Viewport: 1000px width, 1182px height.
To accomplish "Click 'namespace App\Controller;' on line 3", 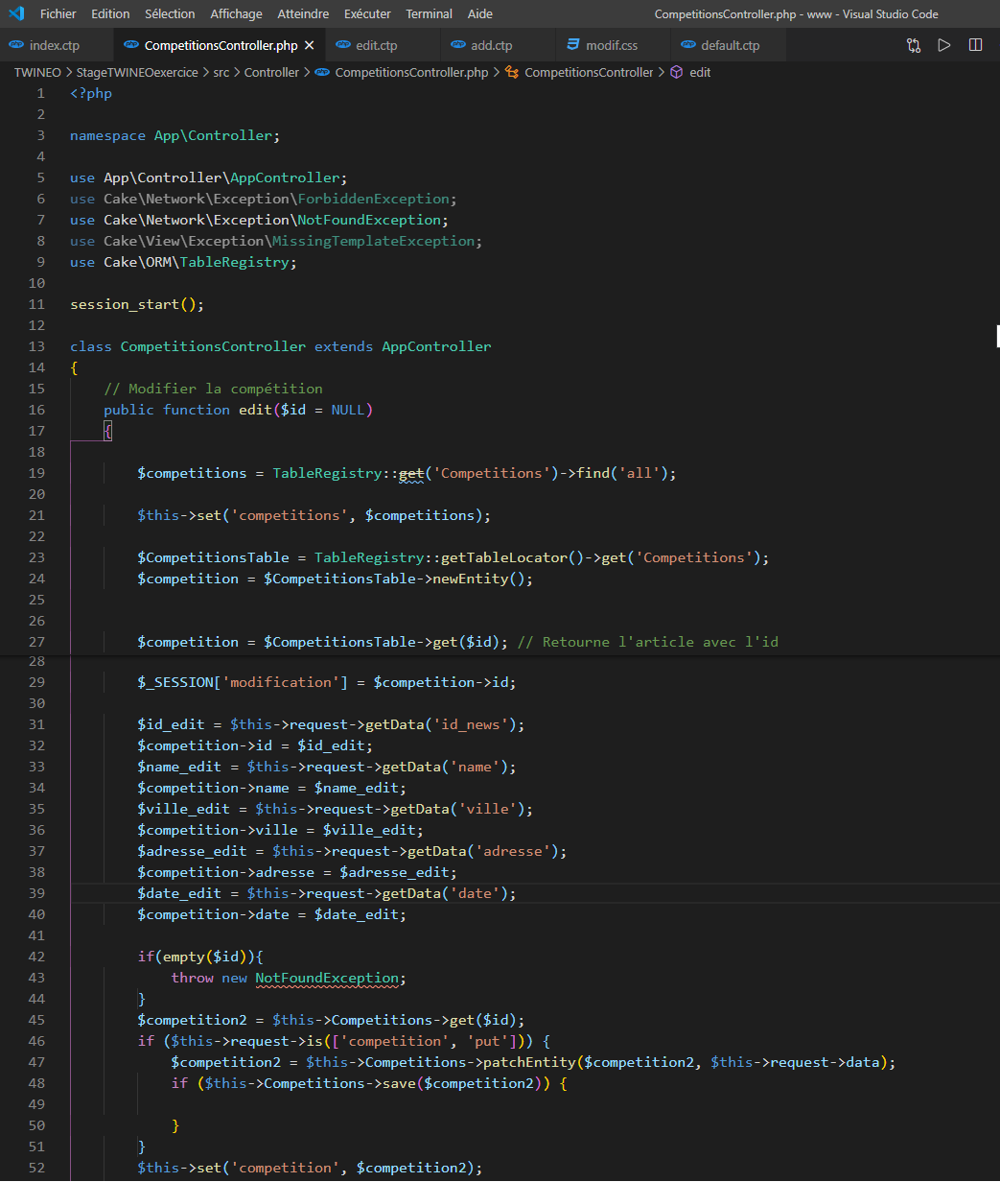I will click(175, 135).
